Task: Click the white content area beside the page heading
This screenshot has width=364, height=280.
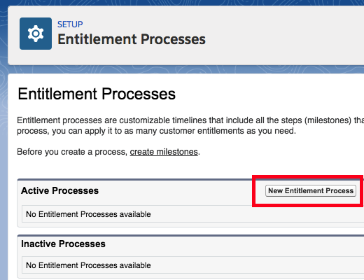Action: tap(268, 94)
